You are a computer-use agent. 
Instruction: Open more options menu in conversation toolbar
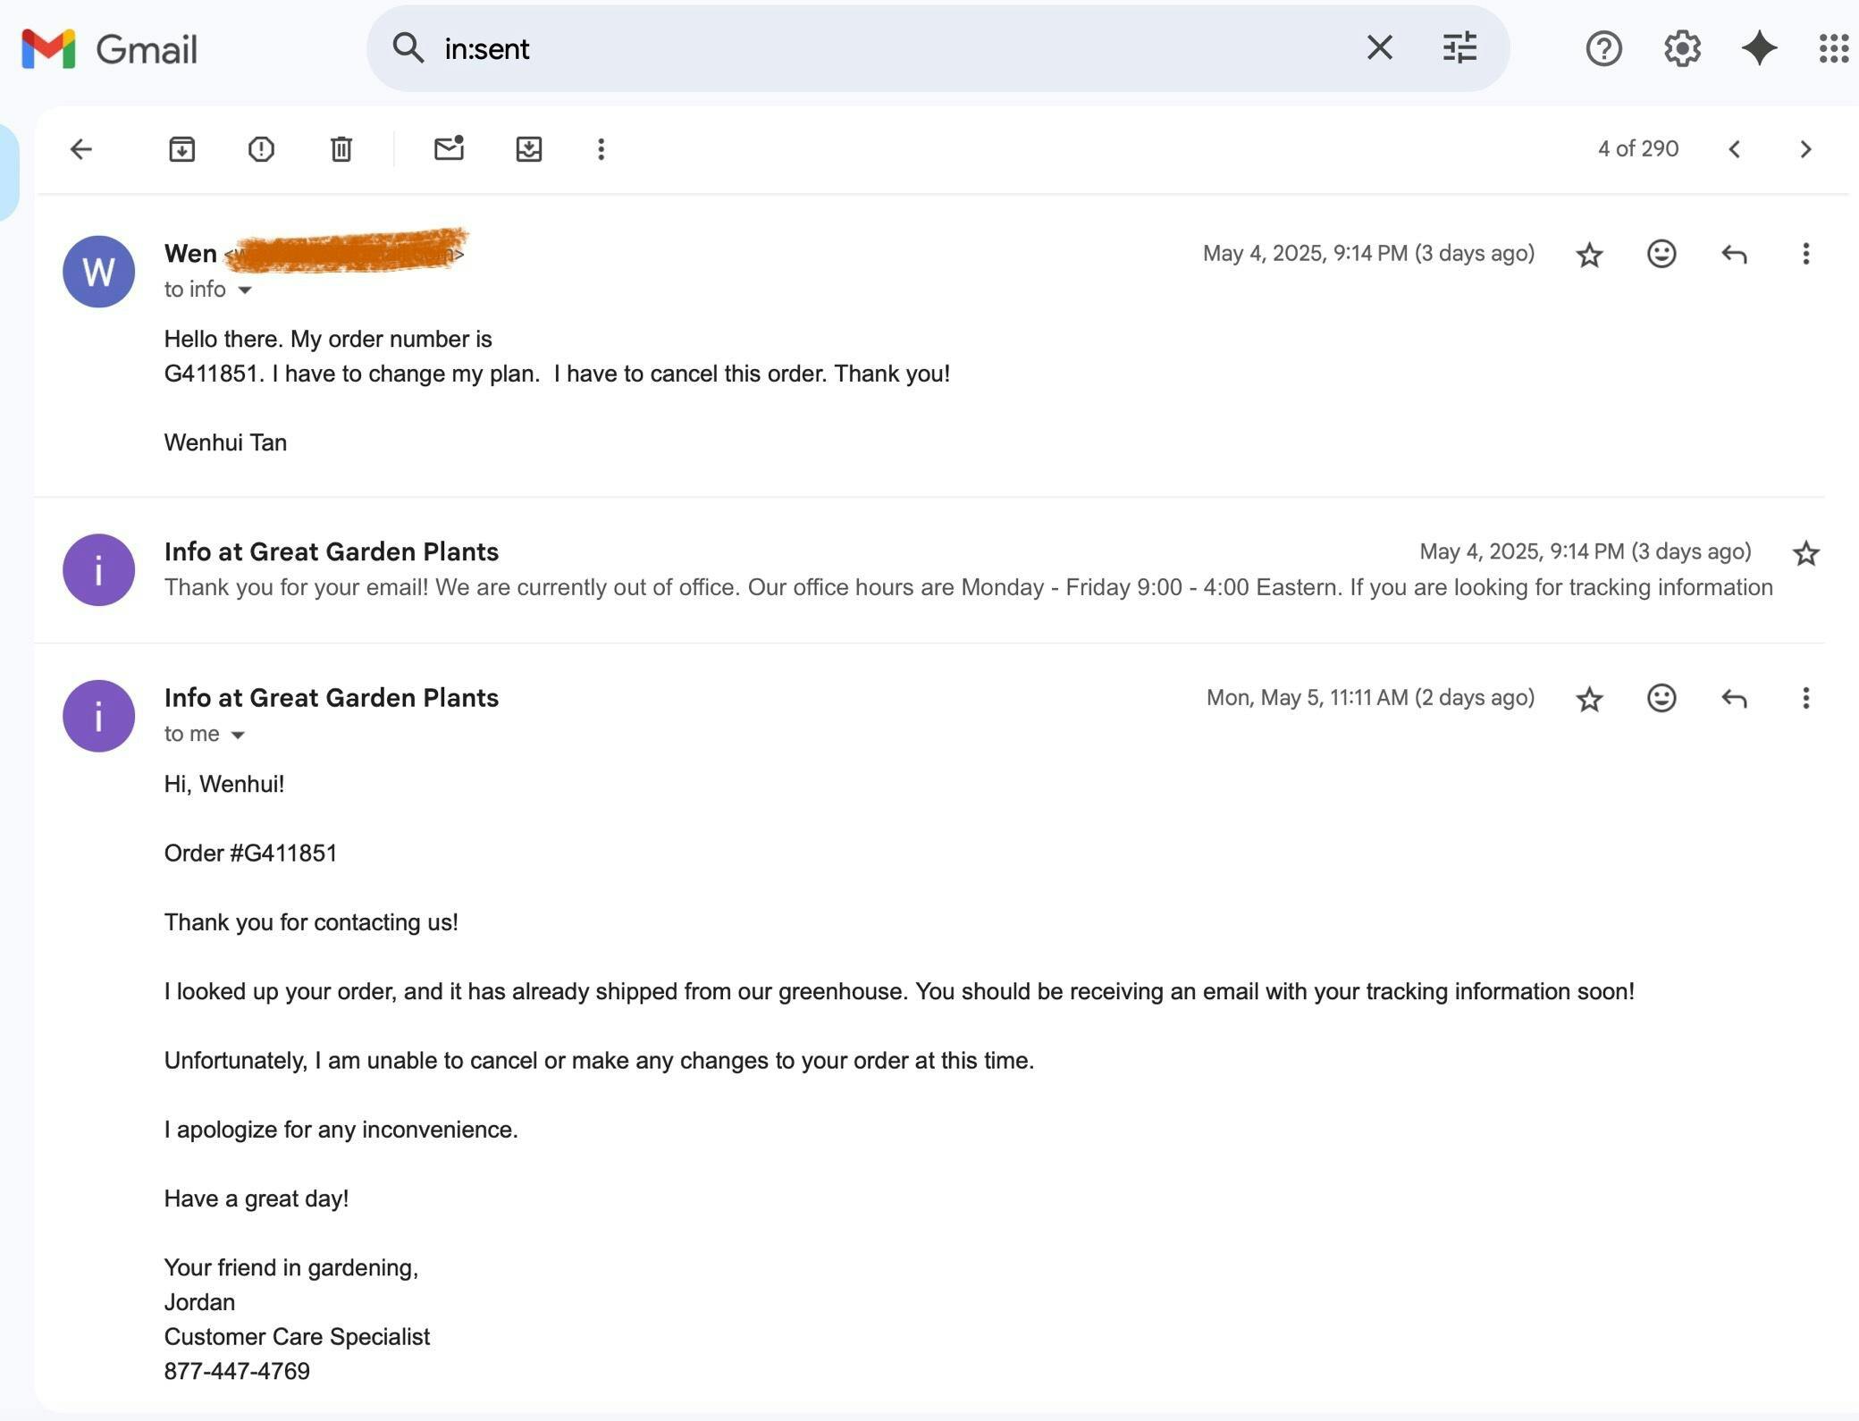601,149
